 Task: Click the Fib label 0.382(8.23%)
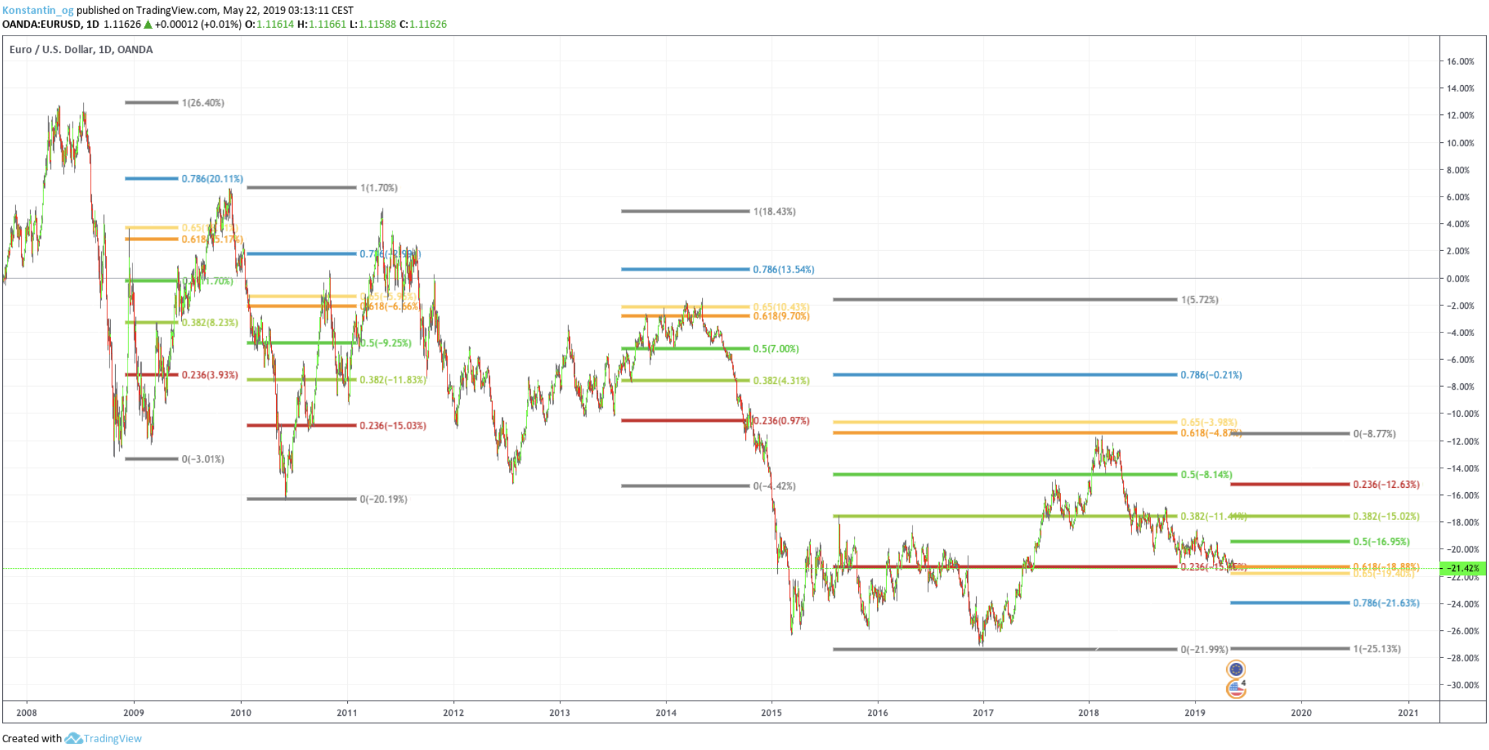[x=210, y=323]
